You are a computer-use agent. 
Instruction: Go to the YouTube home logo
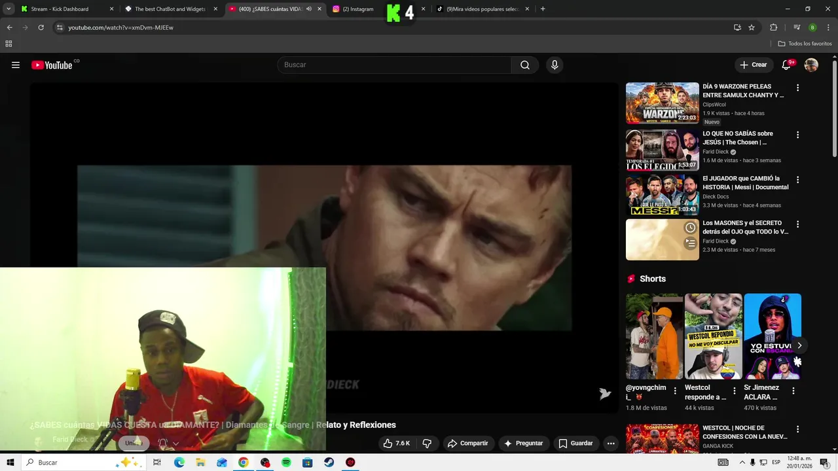(52, 65)
